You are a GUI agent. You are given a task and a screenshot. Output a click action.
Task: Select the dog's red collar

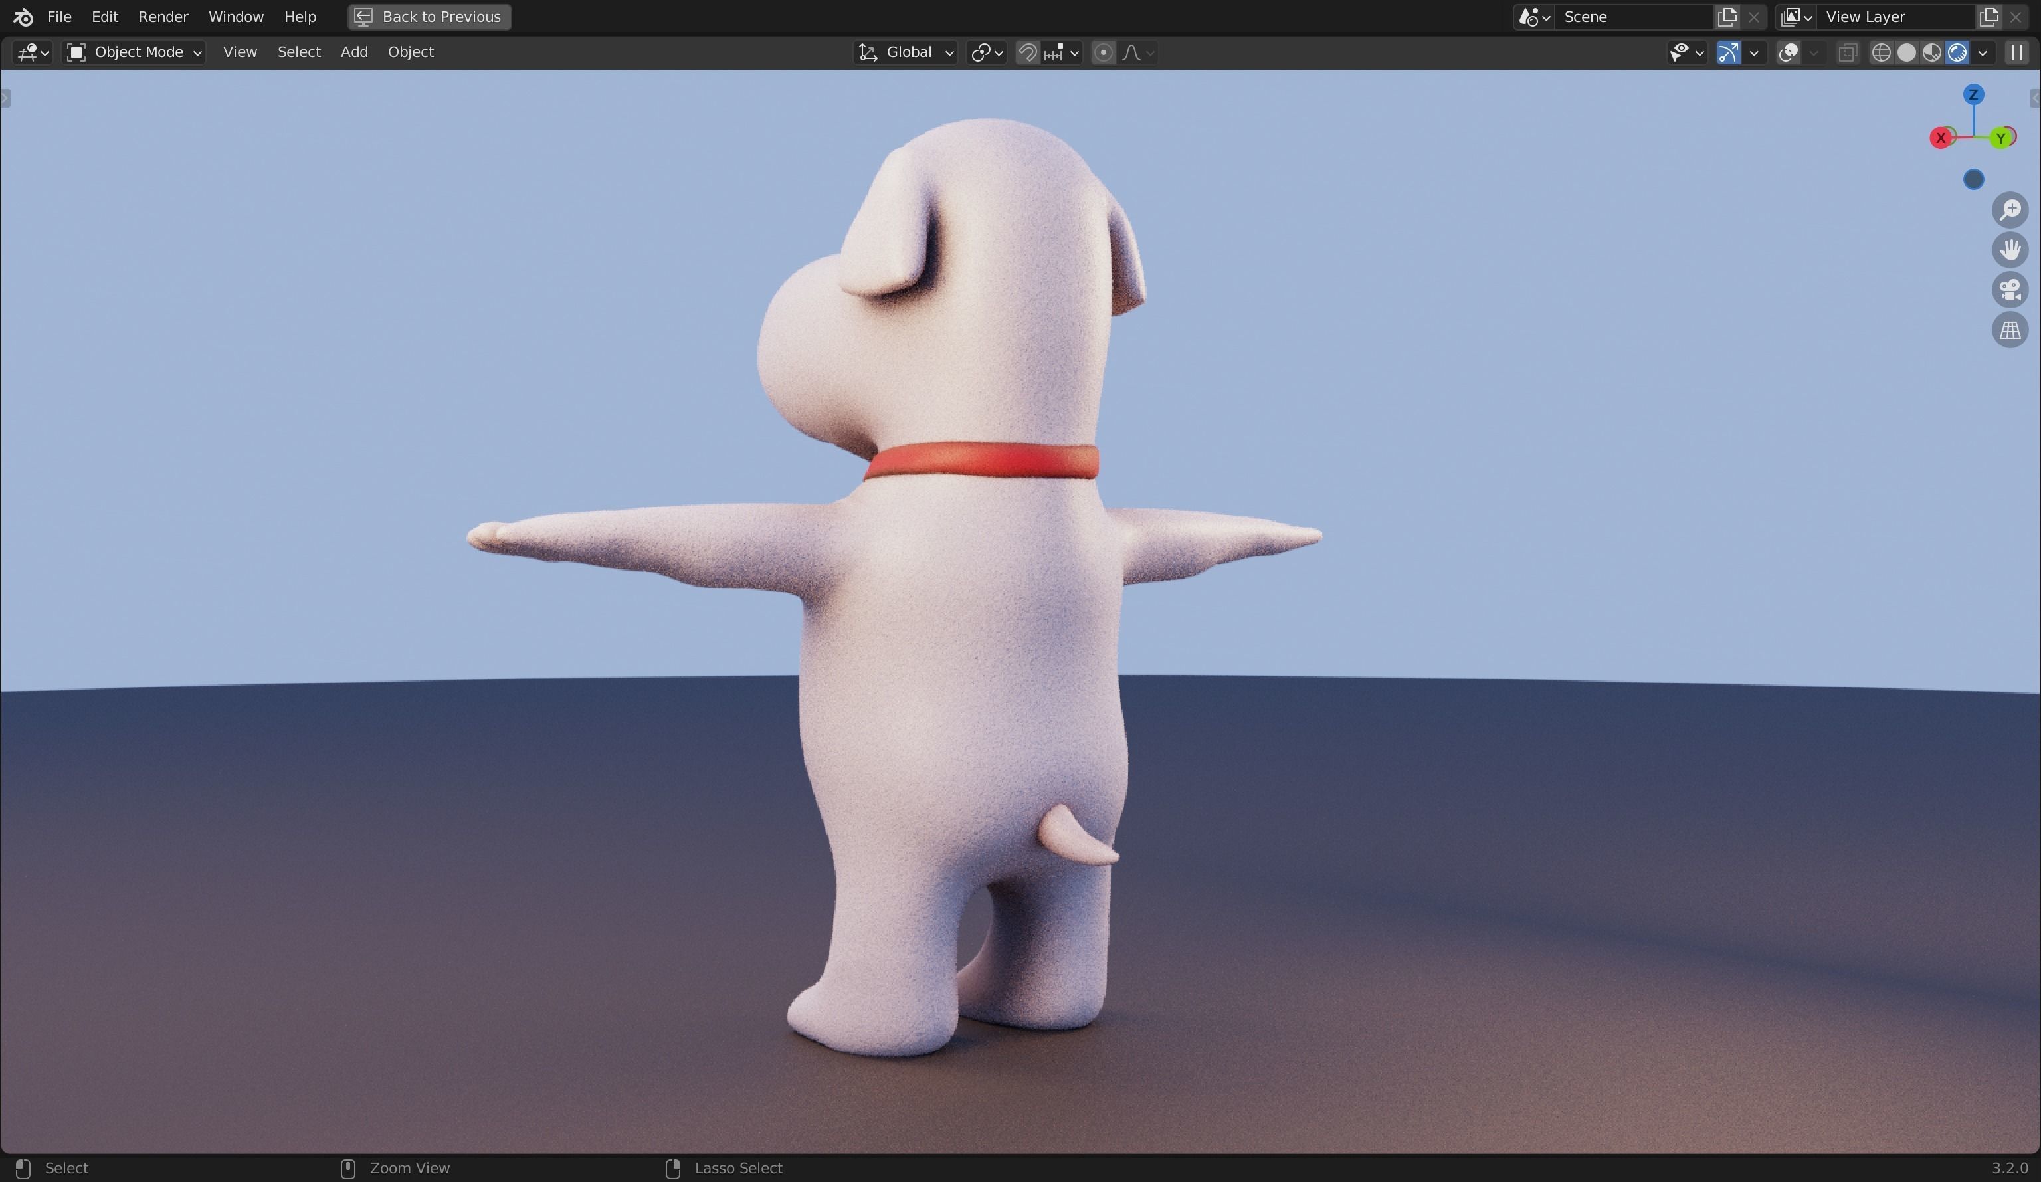[x=983, y=460]
